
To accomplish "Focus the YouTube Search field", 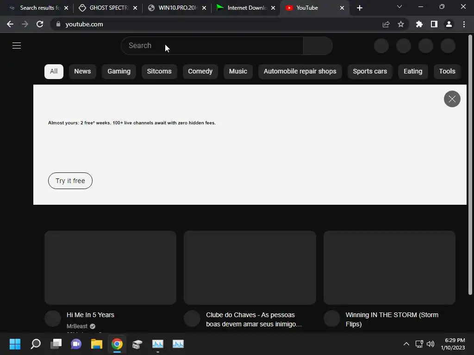I will coord(212,46).
